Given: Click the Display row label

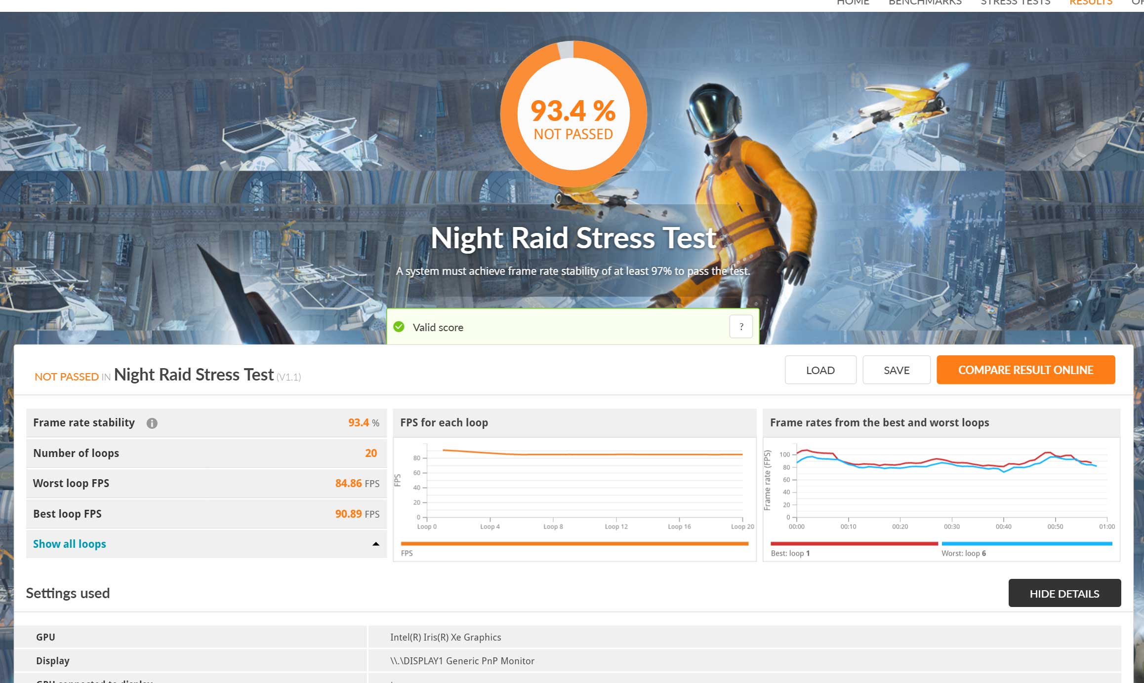Looking at the screenshot, I should click(53, 661).
